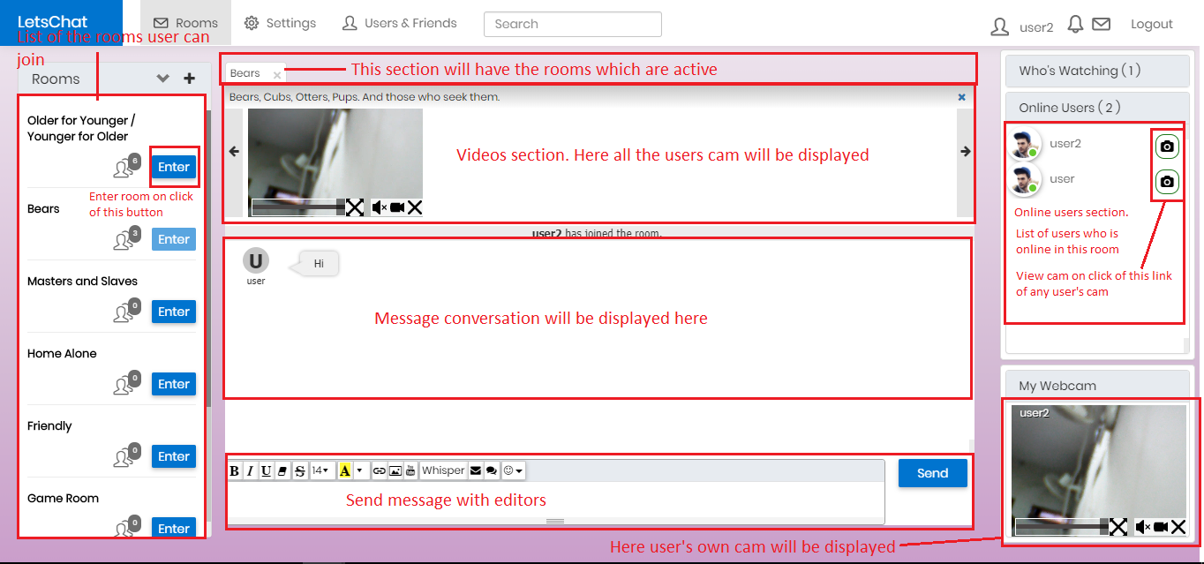Close the Bears room tab

click(277, 75)
